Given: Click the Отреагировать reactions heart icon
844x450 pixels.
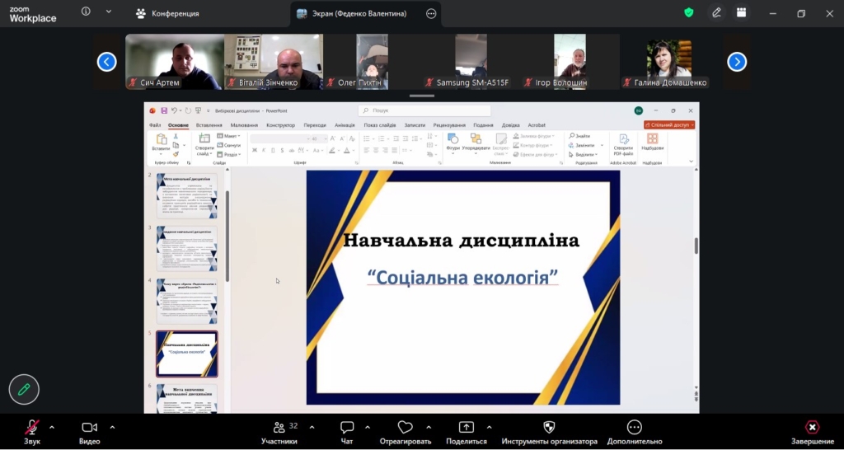Looking at the screenshot, I should [405, 428].
